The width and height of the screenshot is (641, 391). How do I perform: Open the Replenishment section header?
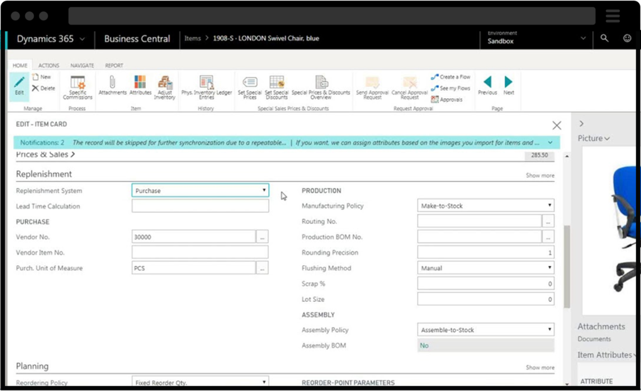coord(44,174)
